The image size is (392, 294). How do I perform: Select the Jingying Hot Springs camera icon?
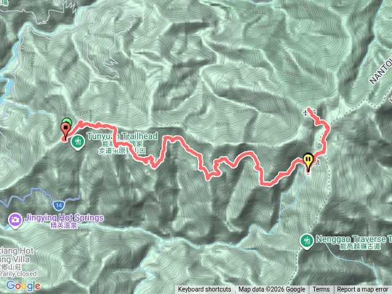click(15, 221)
